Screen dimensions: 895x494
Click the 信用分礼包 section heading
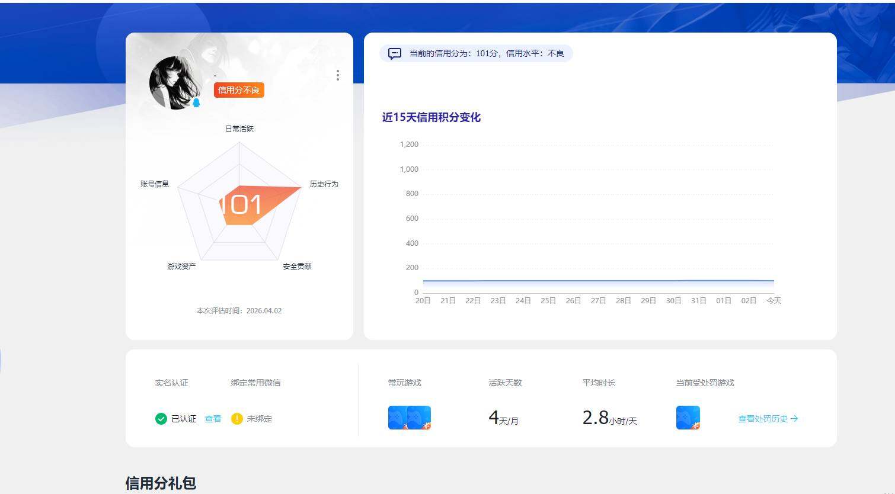point(161,483)
